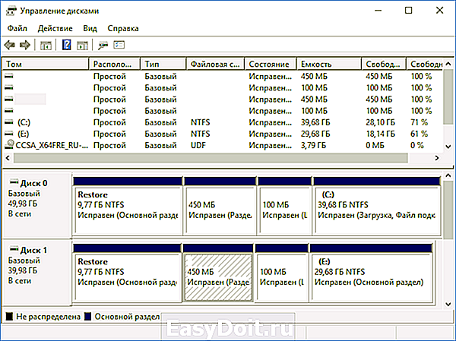Select the Диск 0 header label
456x341 pixels.
point(33,183)
